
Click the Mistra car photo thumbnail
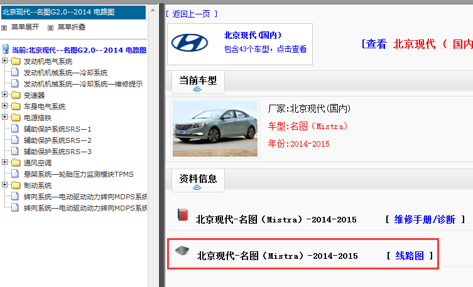(215, 128)
